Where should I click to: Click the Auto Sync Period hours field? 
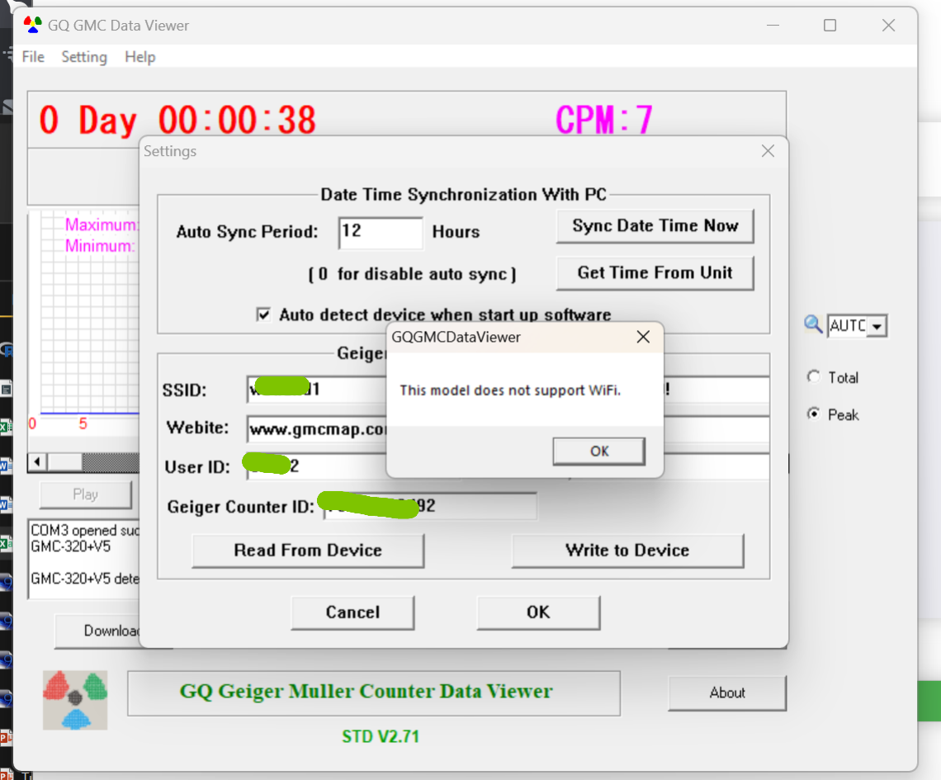coord(381,234)
